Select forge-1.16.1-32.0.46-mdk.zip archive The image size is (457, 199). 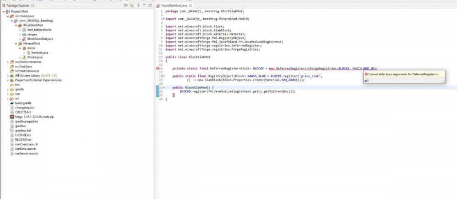point(34,117)
